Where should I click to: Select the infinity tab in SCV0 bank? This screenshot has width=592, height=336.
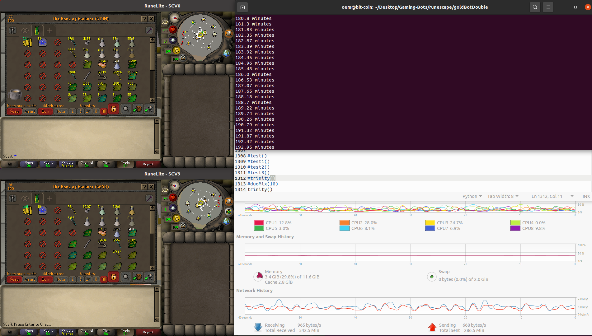[25, 30]
